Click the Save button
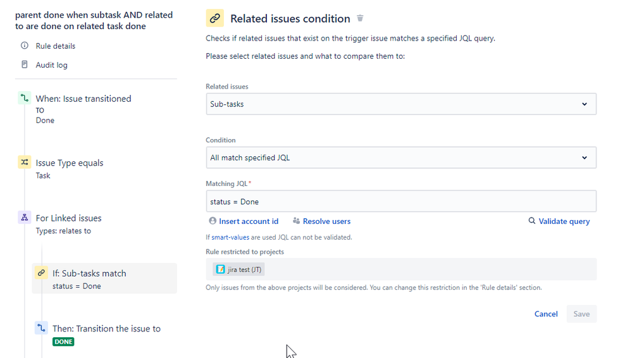Screen dimensions: 632x358 581,314
